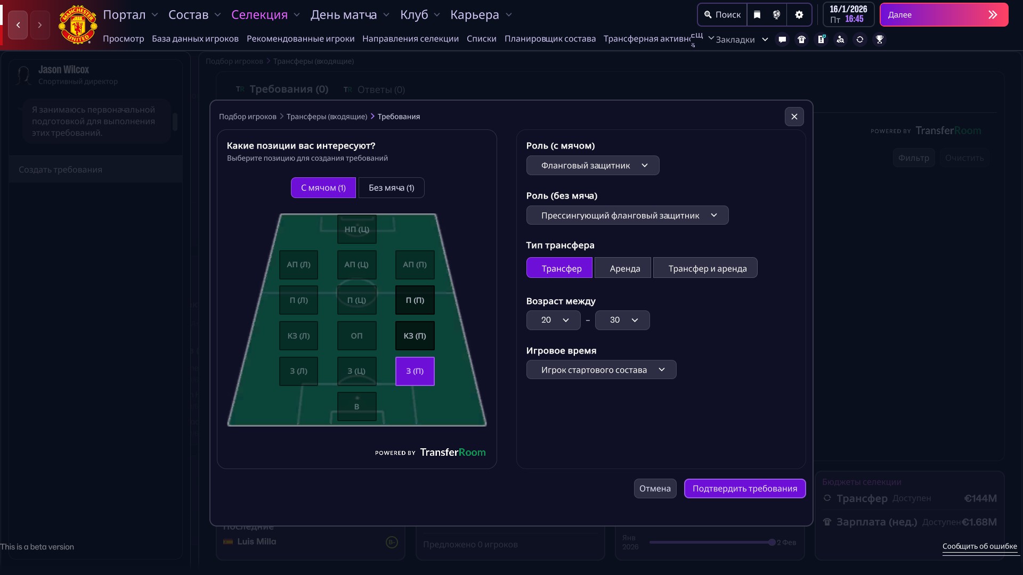The width and height of the screenshot is (1023, 575).
Task: Open Фланговый защитник role dropdown
Action: [x=592, y=166]
